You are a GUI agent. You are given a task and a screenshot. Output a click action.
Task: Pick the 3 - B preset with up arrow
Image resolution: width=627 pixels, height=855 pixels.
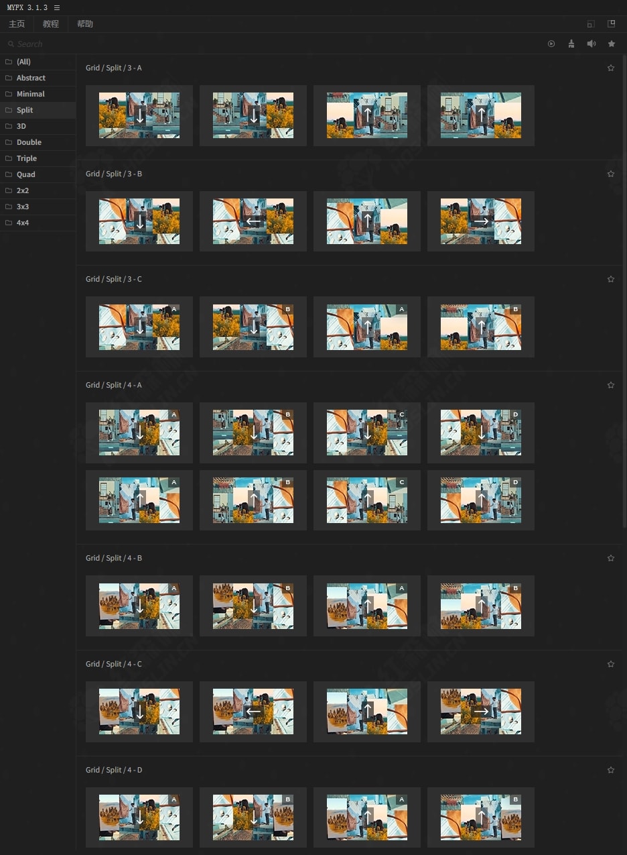[367, 221]
